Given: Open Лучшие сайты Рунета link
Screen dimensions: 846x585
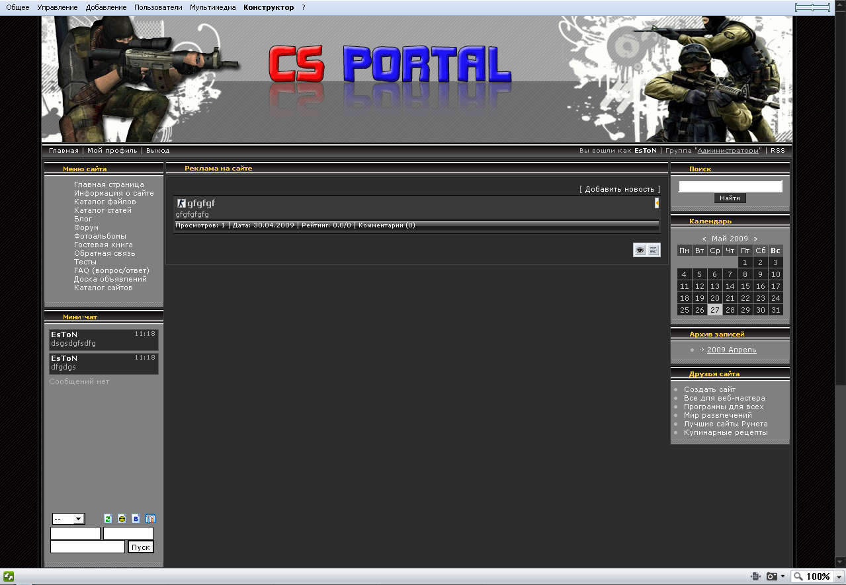Looking at the screenshot, I should coord(726,424).
